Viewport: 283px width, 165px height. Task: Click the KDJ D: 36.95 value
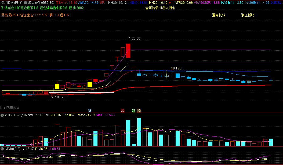coord(41,149)
